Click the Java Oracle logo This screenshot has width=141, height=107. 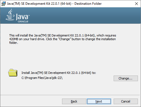[x=17, y=16]
